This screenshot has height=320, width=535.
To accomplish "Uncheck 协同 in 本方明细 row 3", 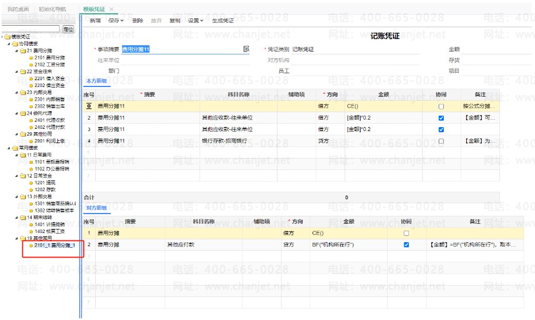I will coord(441,129).
